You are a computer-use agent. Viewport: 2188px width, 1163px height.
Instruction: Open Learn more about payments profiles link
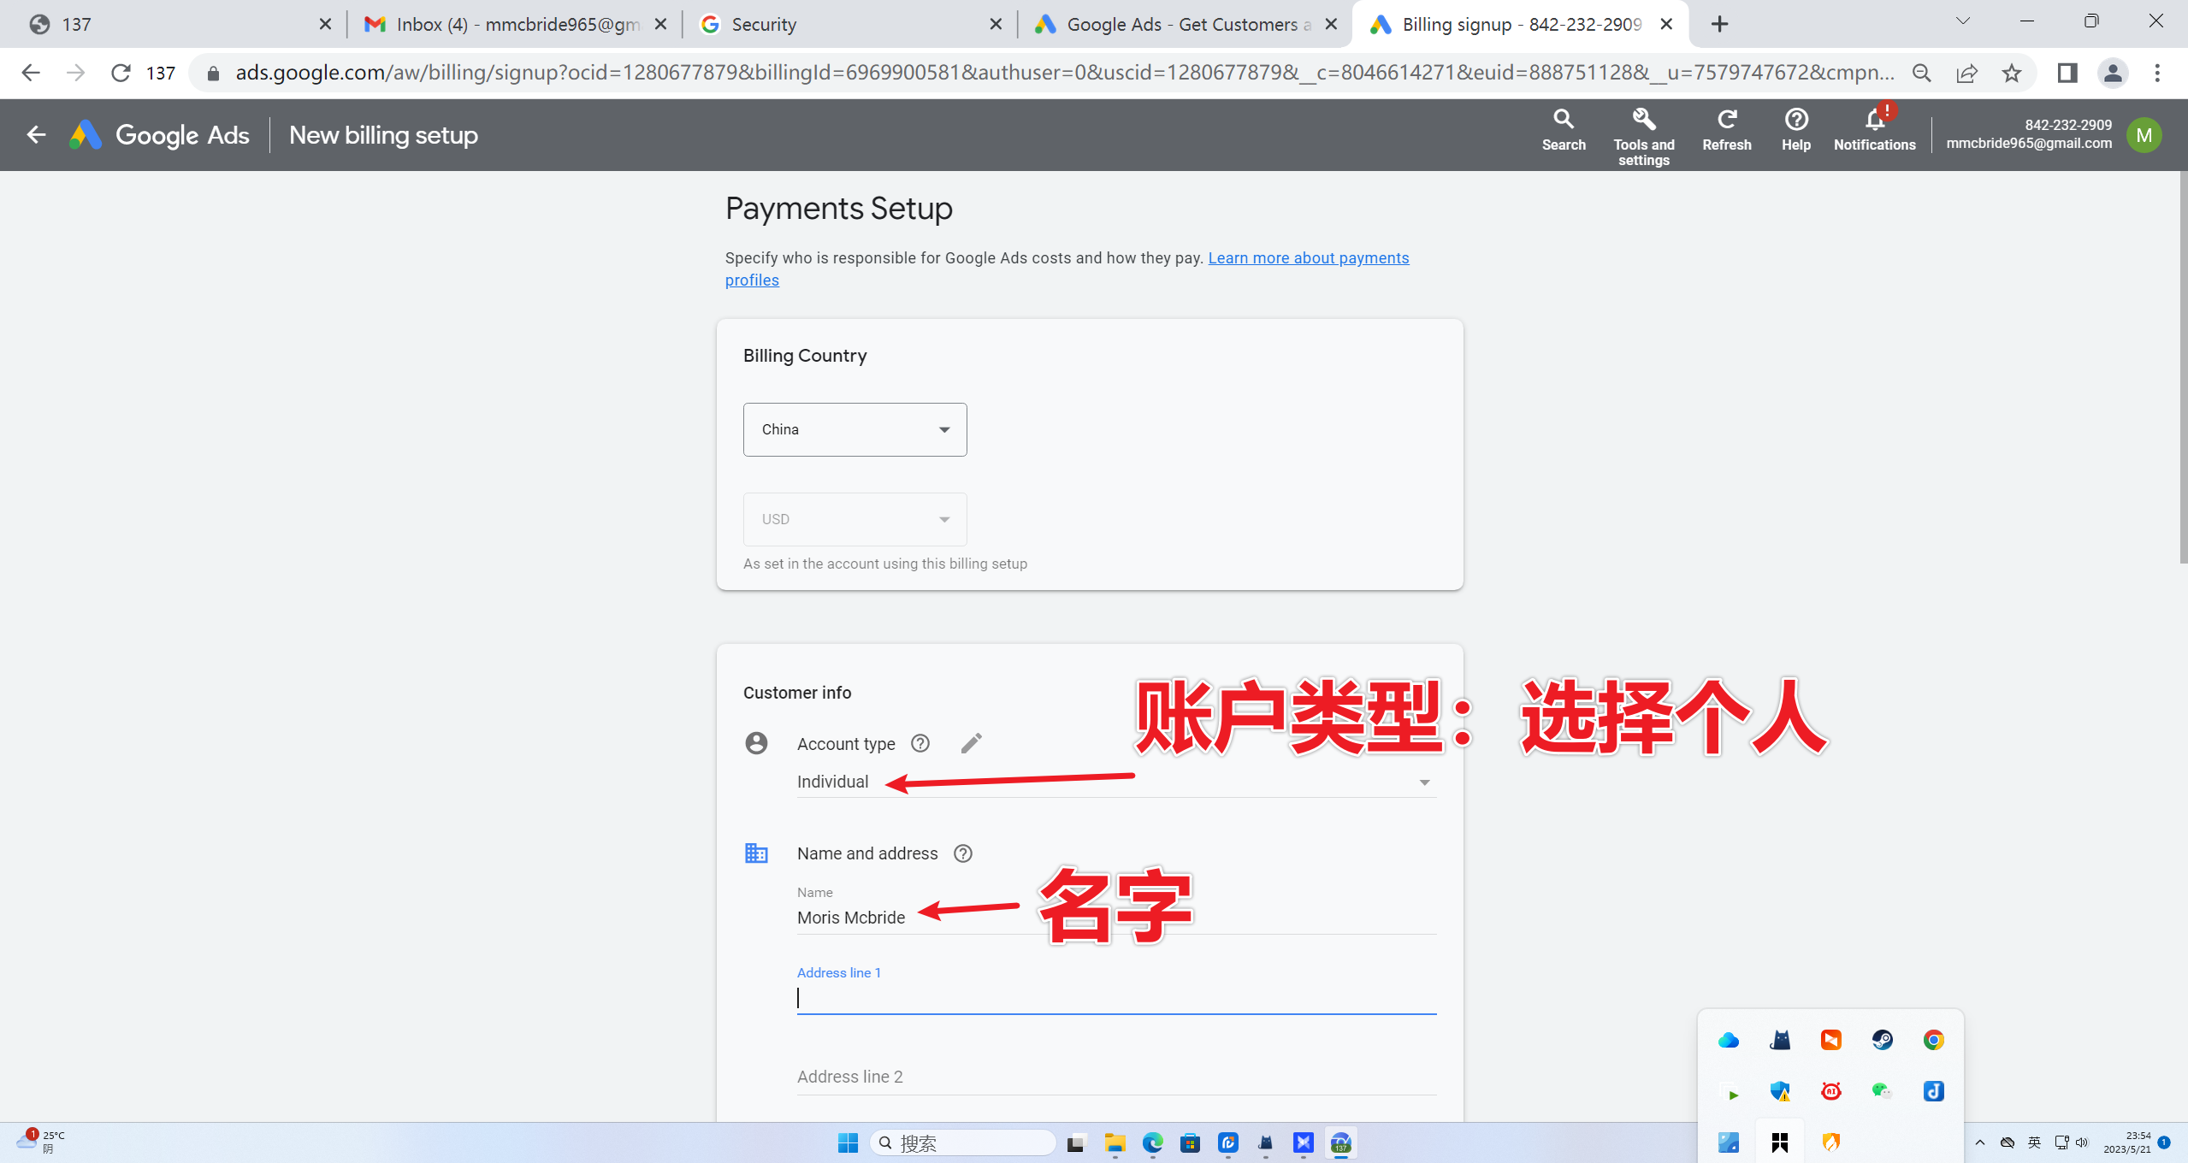pyautogui.click(x=1308, y=258)
